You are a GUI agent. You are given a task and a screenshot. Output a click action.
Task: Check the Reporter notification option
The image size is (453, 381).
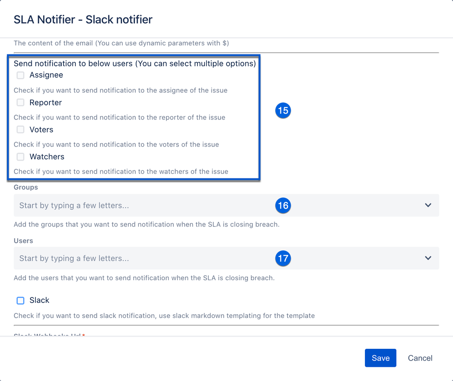click(x=20, y=102)
